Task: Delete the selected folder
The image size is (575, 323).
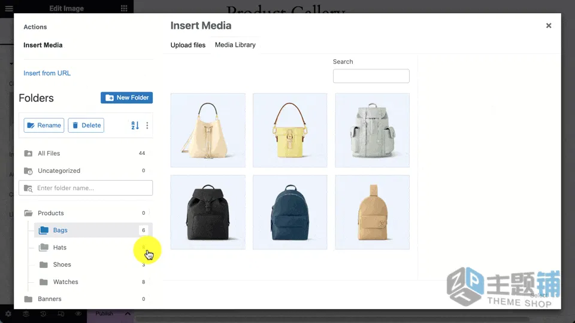Action: click(86, 125)
